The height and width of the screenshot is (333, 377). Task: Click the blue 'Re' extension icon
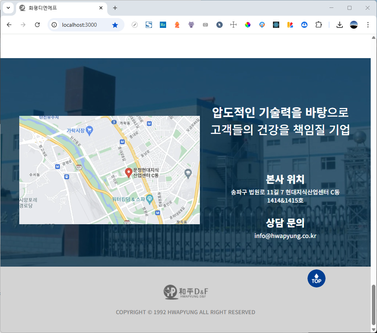tap(163, 25)
